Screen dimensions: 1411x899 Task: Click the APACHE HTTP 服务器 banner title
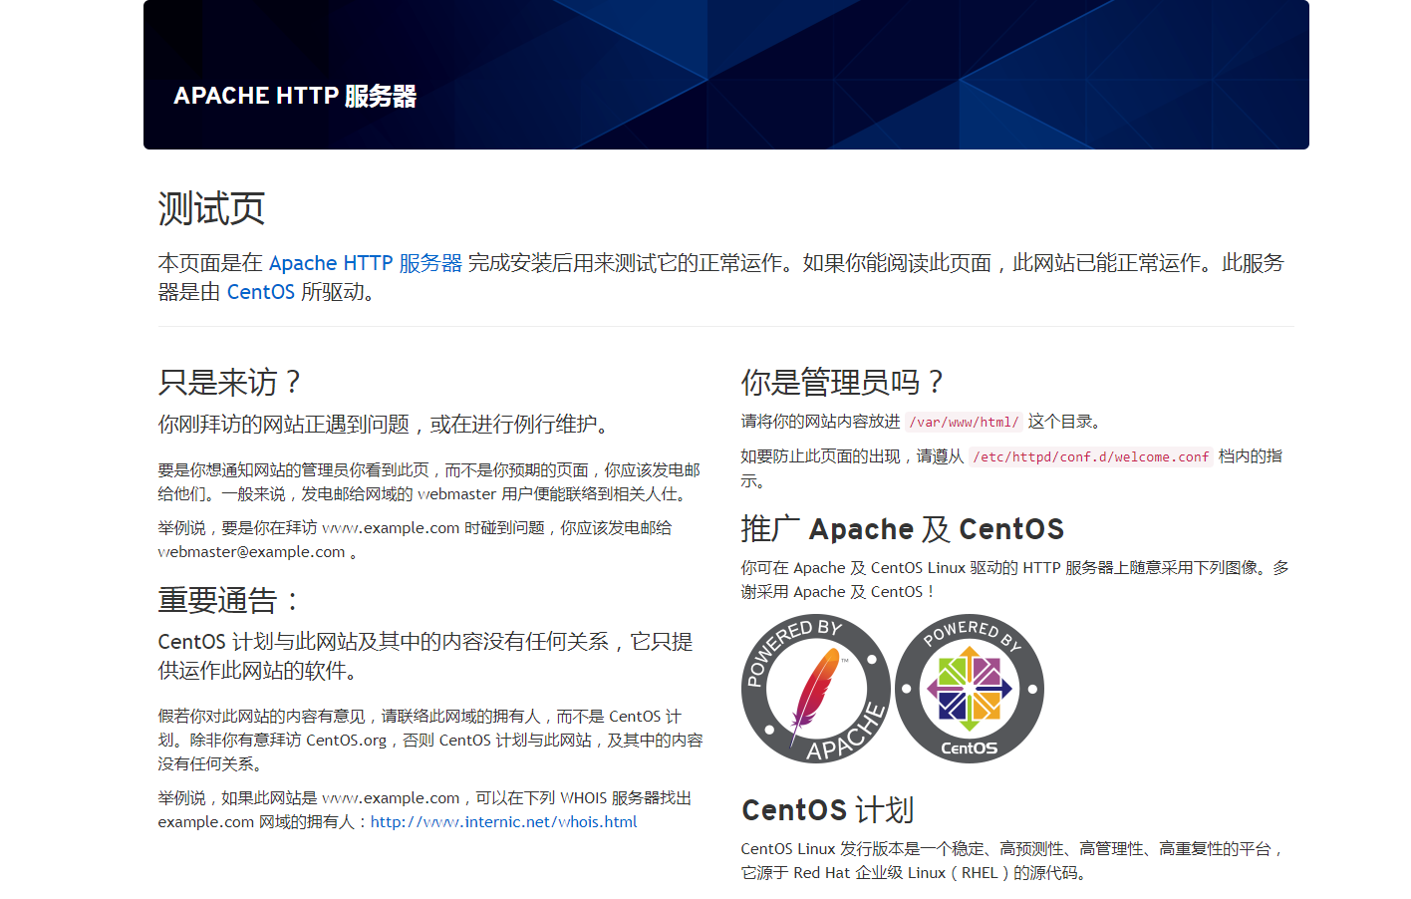click(x=295, y=96)
